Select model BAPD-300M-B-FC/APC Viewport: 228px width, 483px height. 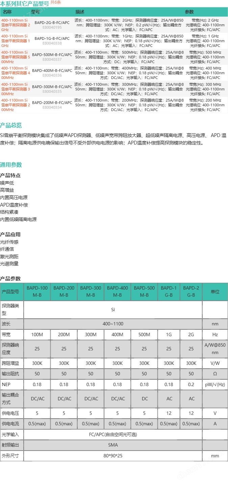[x=52, y=87]
